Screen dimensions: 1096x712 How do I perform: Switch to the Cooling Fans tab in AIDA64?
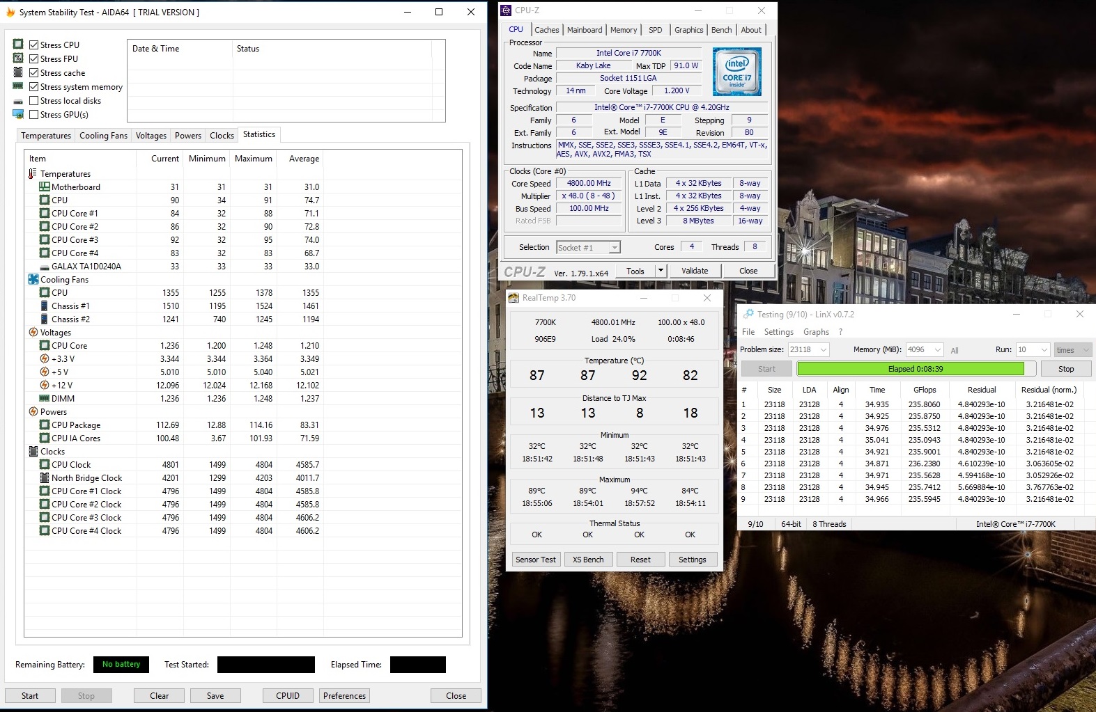[103, 136]
